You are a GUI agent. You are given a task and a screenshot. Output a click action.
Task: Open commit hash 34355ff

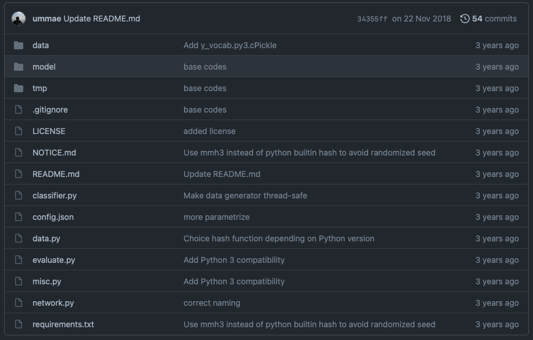tap(372, 19)
